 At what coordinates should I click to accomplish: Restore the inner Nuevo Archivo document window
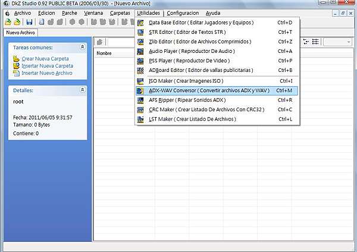tap(343, 14)
